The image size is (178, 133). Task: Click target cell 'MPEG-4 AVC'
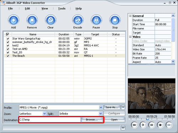tap(91, 45)
